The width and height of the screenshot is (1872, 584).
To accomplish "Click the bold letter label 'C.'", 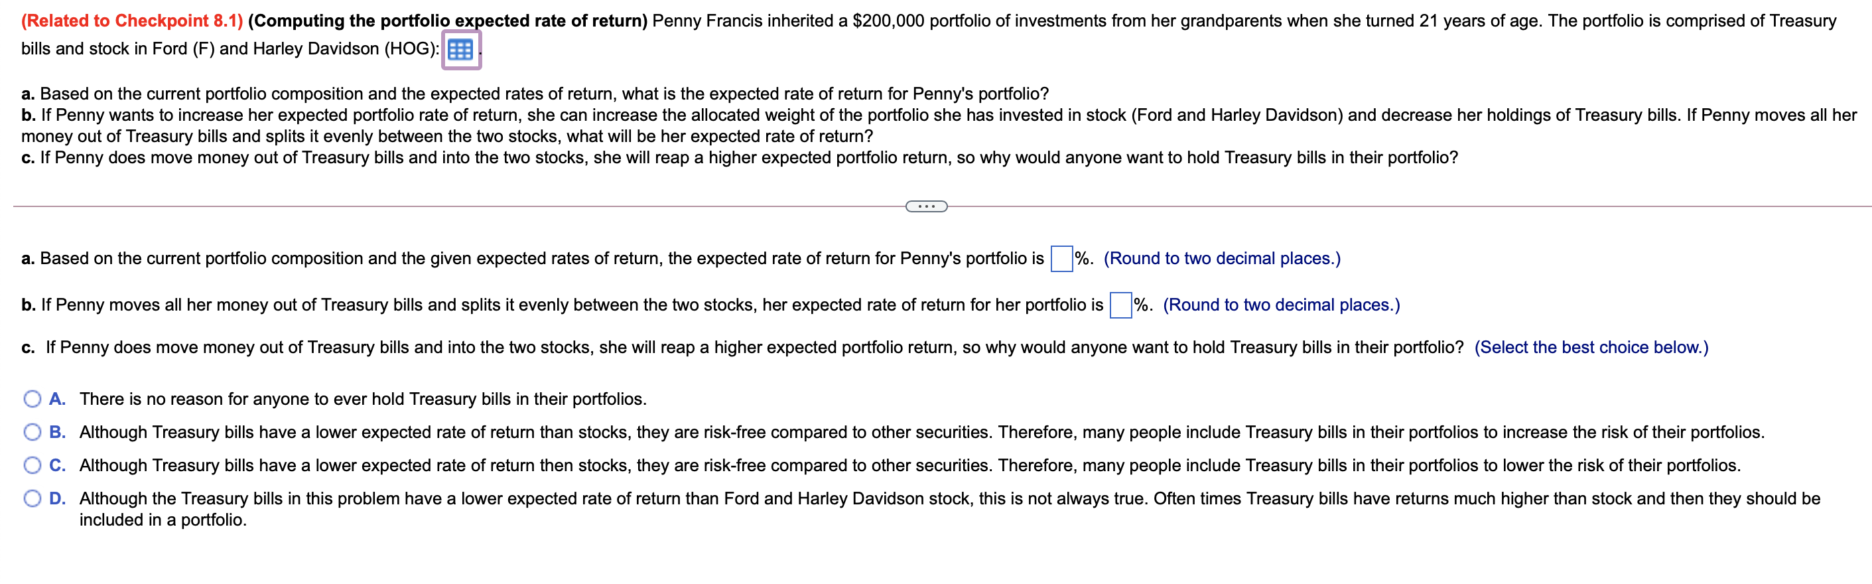I will [x=58, y=465].
